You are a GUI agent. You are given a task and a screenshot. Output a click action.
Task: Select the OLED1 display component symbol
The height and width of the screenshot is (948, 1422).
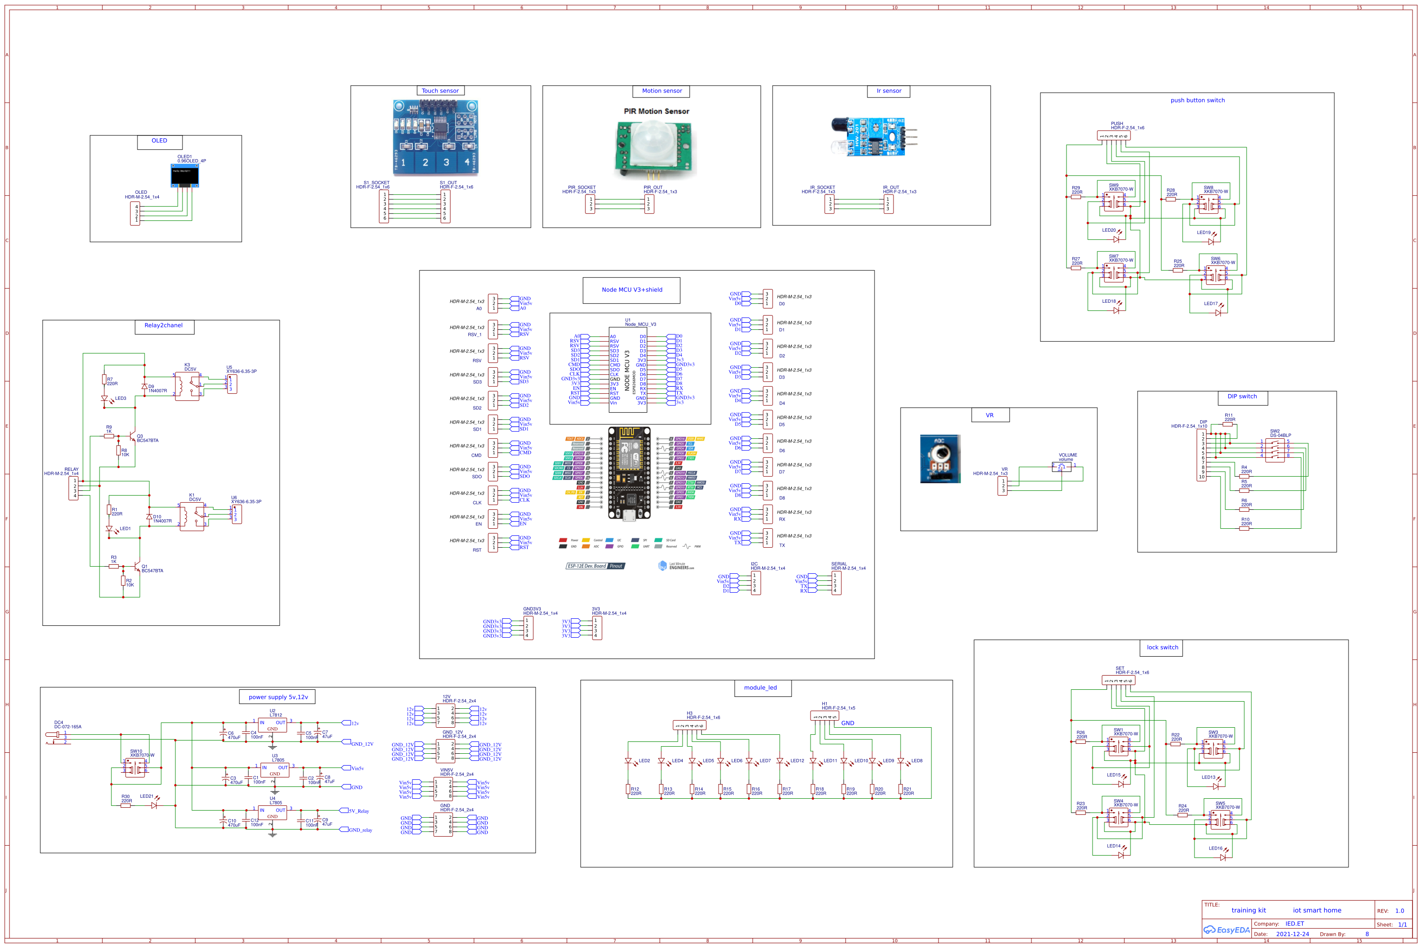(x=184, y=176)
